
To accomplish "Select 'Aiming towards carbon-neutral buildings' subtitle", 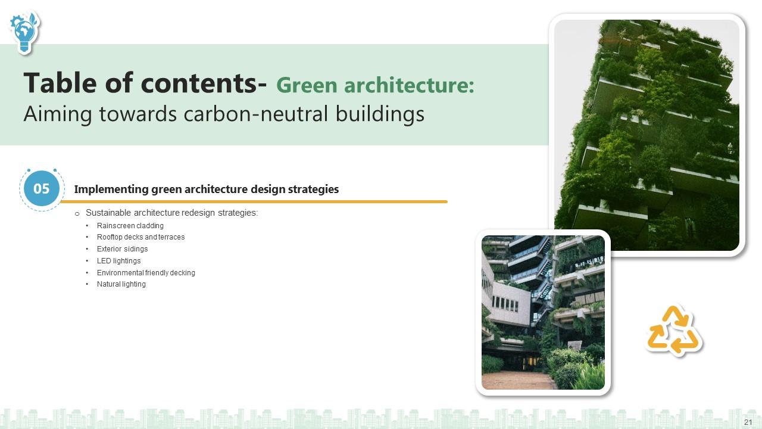I will (224, 114).
